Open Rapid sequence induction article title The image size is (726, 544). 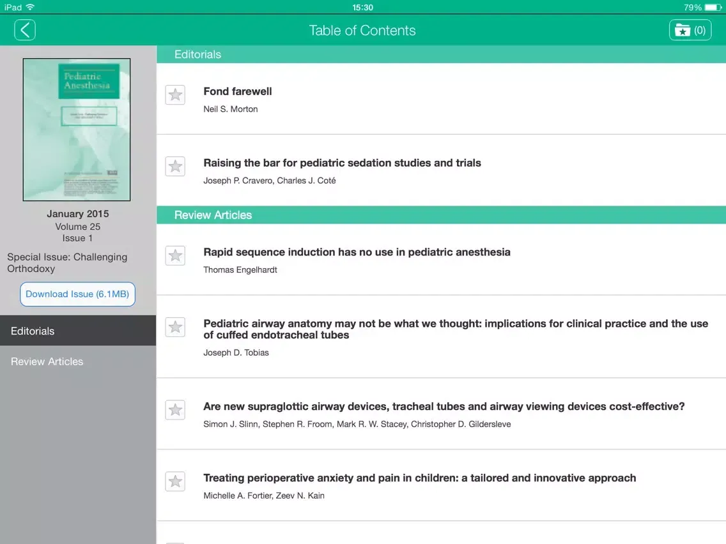(x=357, y=252)
